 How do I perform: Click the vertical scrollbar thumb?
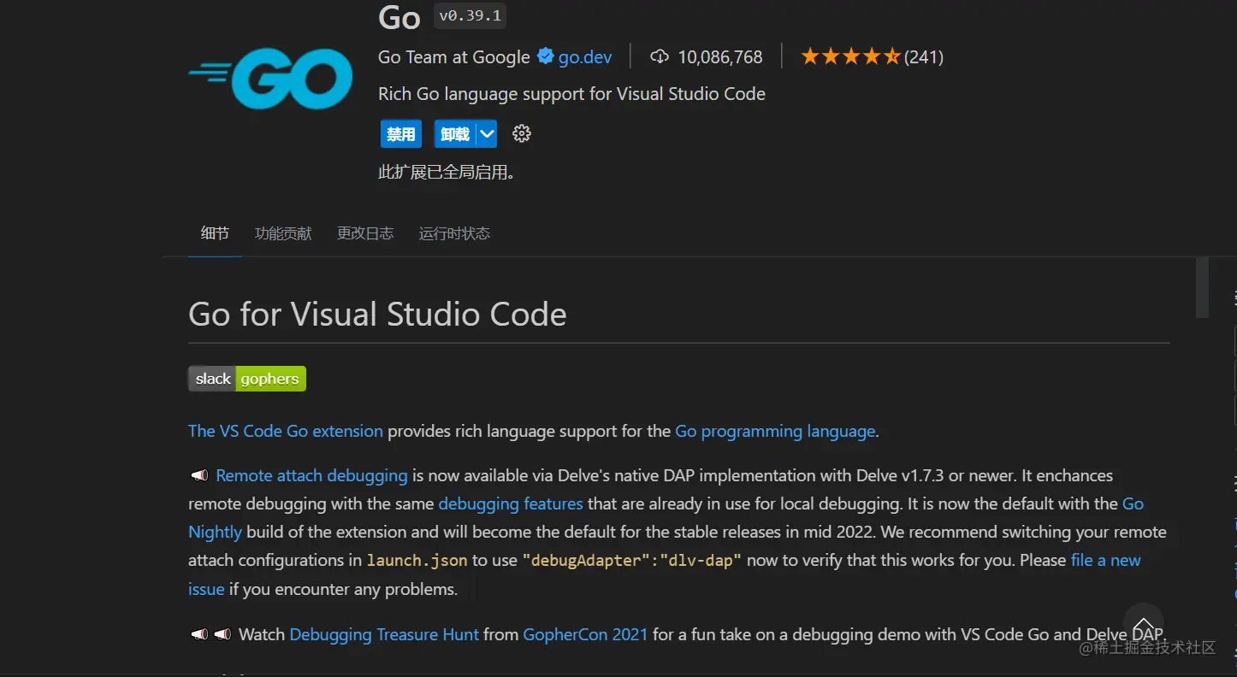[x=1202, y=287]
